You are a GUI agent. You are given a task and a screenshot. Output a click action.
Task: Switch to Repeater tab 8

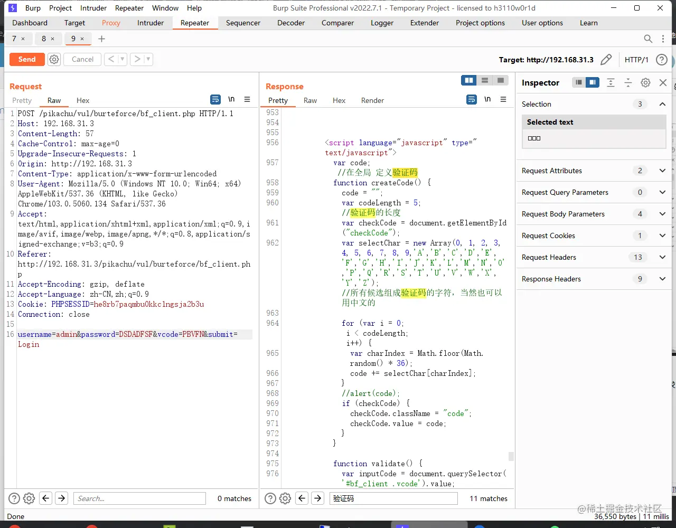click(x=44, y=39)
